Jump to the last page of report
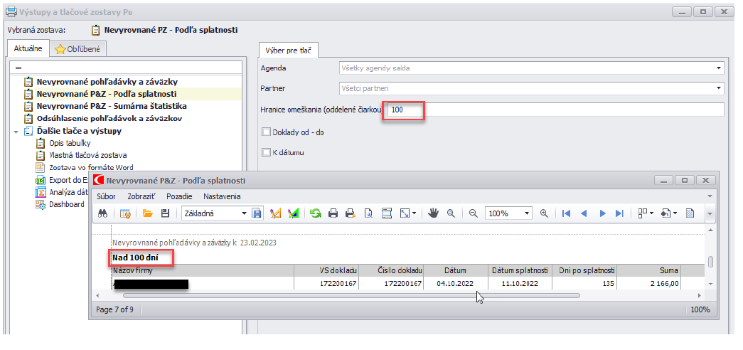Image resolution: width=743 pixels, height=350 pixels. [619, 213]
